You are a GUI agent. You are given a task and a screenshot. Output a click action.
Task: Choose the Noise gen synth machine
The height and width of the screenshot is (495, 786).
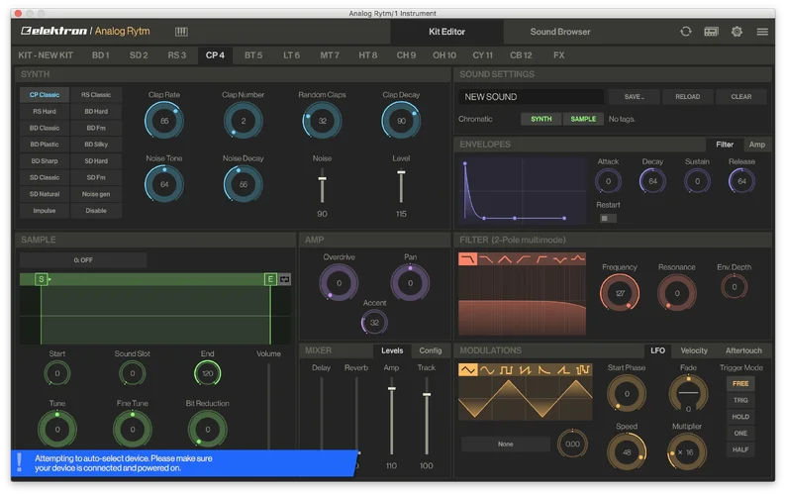(x=96, y=194)
